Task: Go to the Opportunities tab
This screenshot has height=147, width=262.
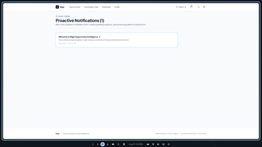Action: click(75, 7)
